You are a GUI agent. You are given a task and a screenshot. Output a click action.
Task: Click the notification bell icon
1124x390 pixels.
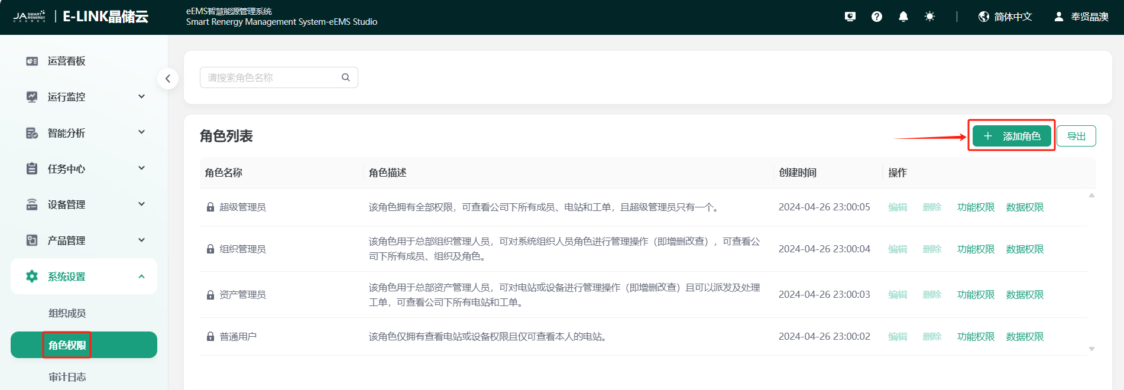903,17
